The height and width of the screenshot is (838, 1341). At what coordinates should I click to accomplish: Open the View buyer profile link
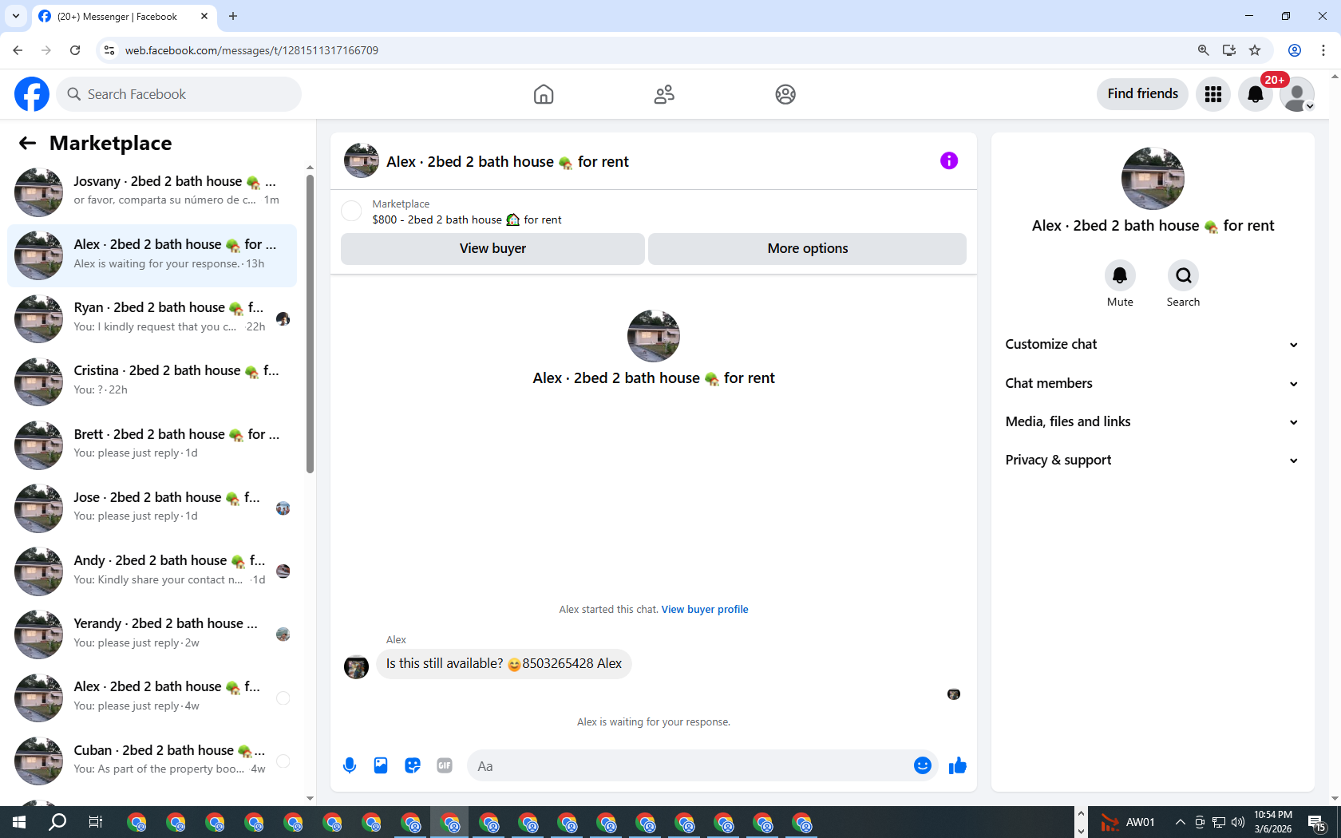click(x=705, y=610)
